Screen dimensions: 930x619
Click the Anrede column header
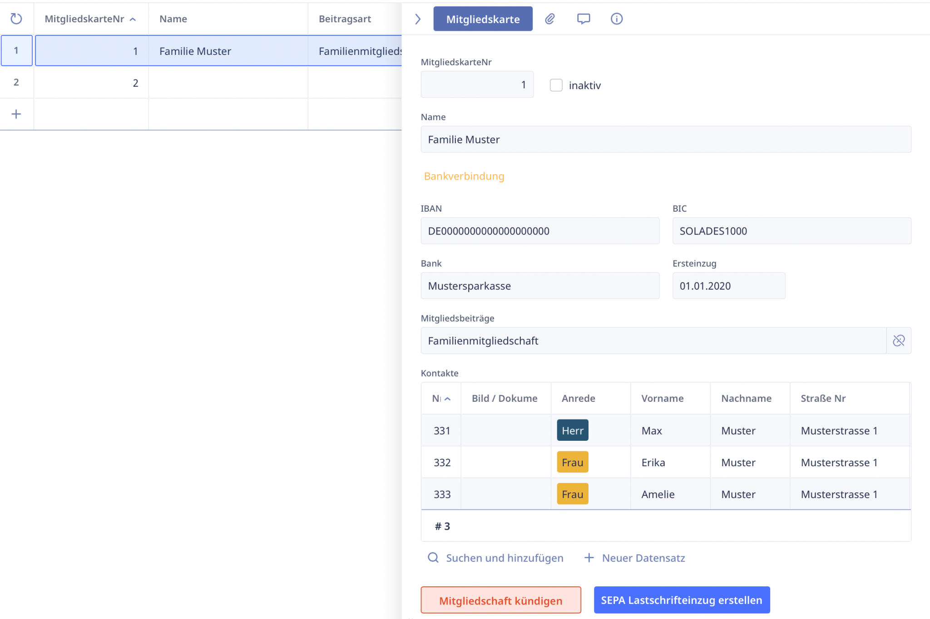coord(591,398)
